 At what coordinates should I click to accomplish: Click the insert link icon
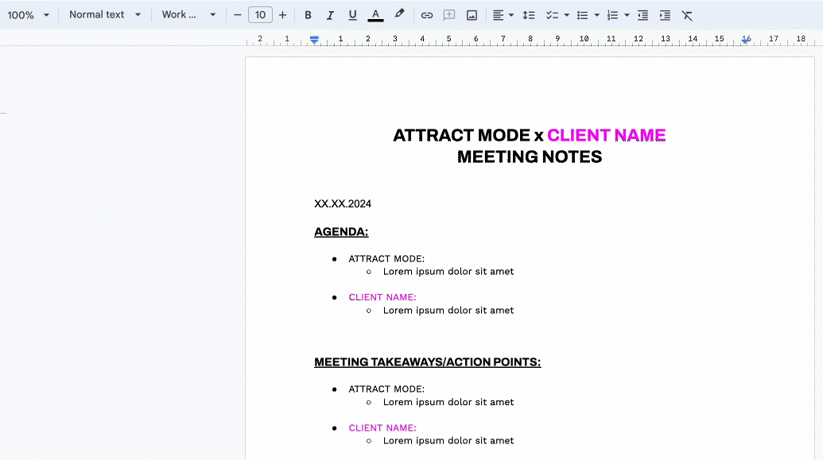(x=427, y=15)
